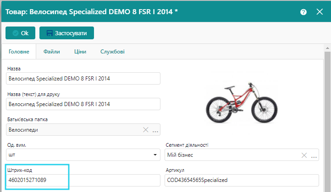The image size is (331, 192).
Task: Open the Батьківська папка browse ellipsis
Action: click(x=155, y=130)
